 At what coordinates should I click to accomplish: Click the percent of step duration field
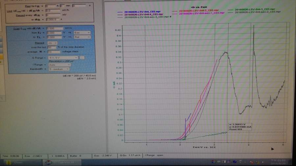coord(51,47)
